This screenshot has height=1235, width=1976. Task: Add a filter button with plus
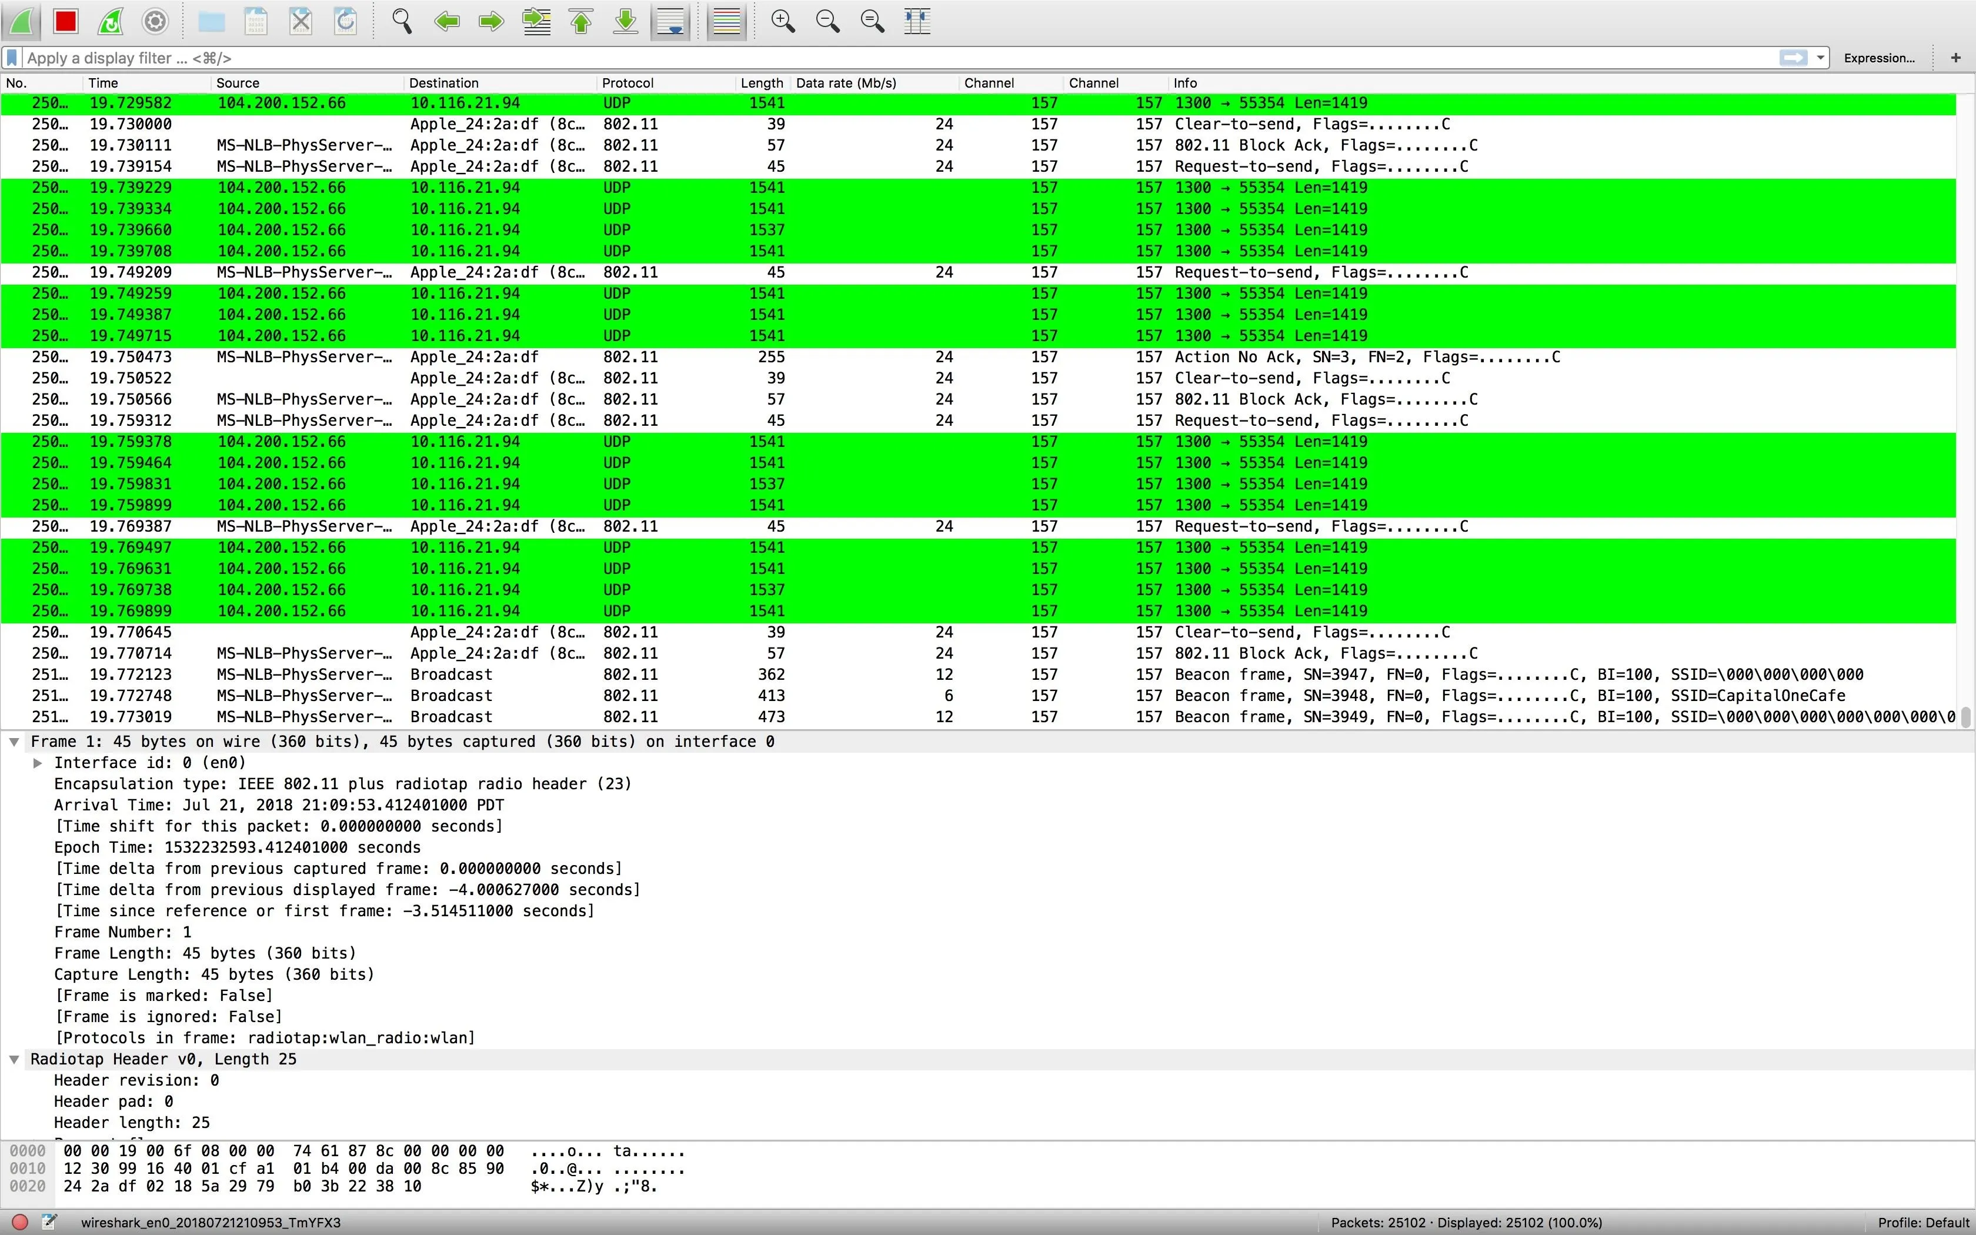pyautogui.click(x=1955, y=58)
